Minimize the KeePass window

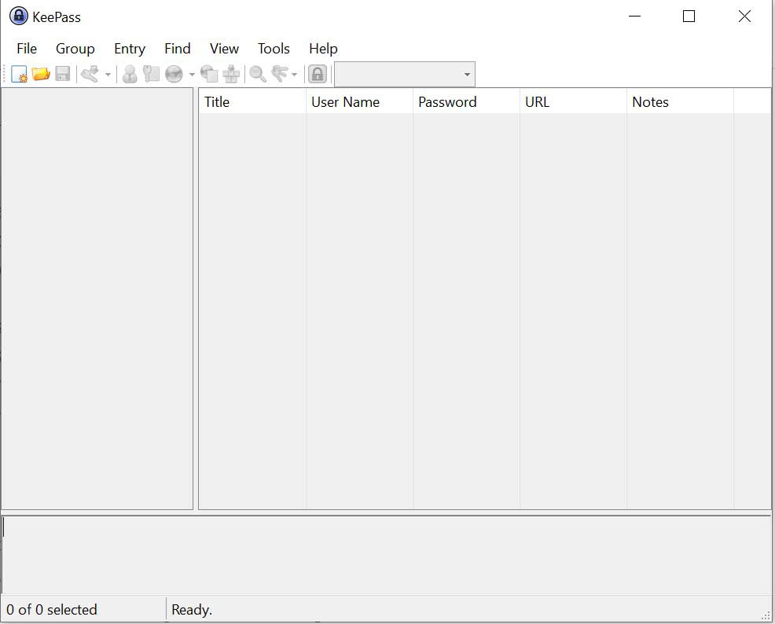(634, 17)
